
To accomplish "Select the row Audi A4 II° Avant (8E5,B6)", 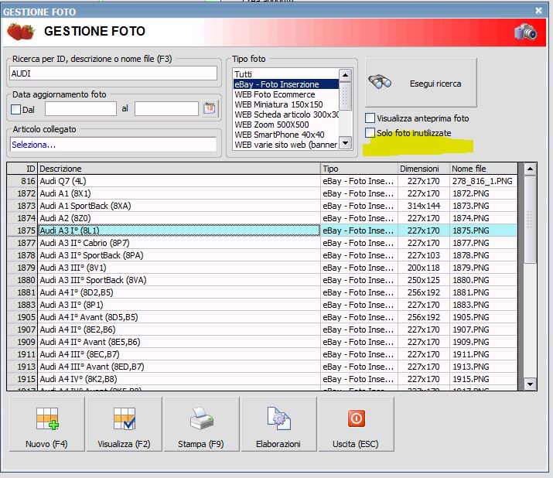I will [262, 342].
